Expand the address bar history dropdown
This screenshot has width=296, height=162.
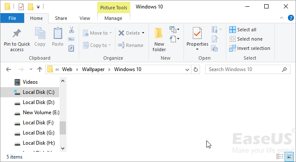pos(187,70)
